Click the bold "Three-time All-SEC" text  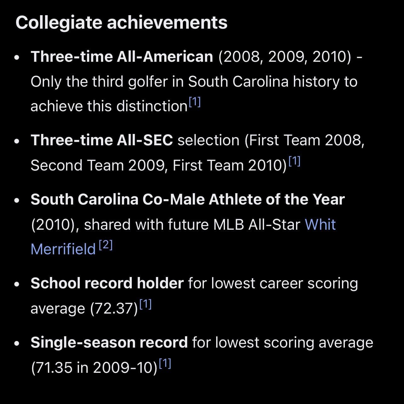click(x=102, y=140)
